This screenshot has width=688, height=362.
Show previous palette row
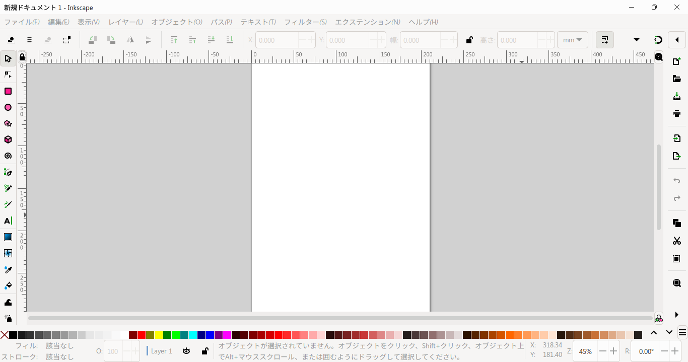(x=654, y=332)
